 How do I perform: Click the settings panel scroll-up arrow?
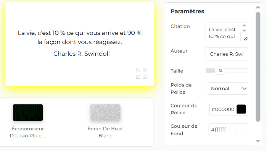tap(258, 7)
